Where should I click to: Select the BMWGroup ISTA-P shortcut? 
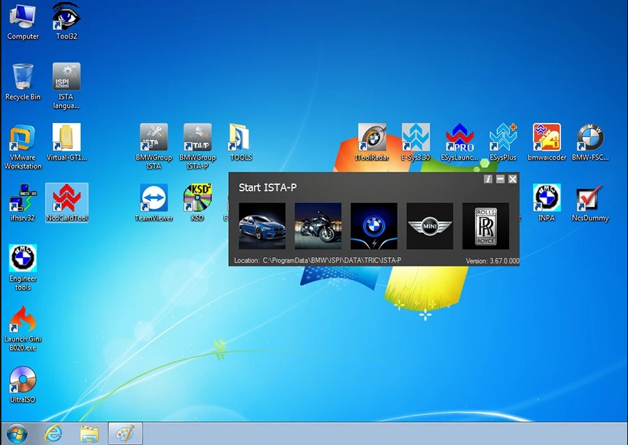pyautogui.click(x=198, y=147)
